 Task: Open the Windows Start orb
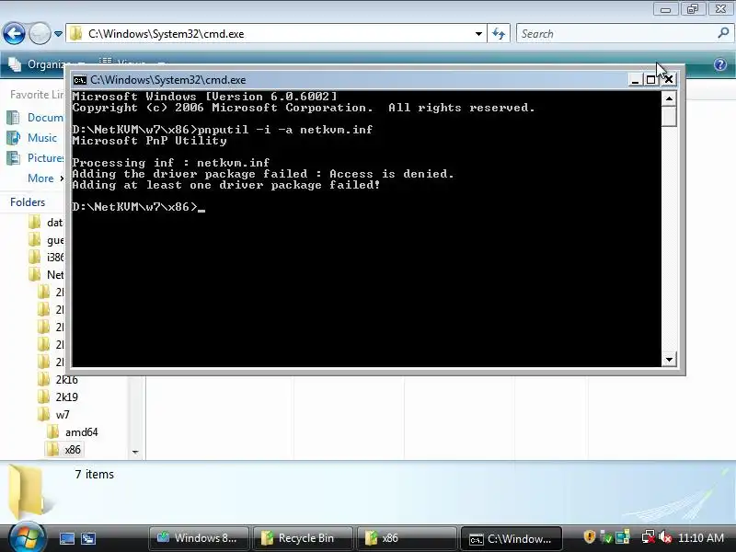[27, 536]
